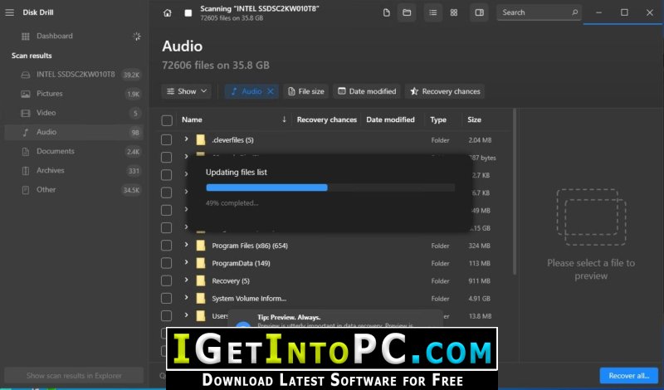Screen dimensions: 664x390
Task: Toggle the select-all checkbox in header
Action: 167,120
